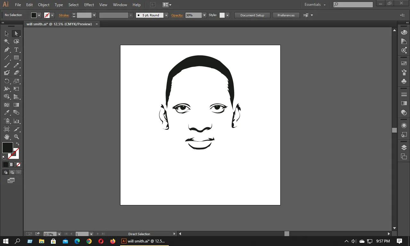Select the Rectangle tool
The width and height of the screenshot is (410, 246).
tap(16, 58)
